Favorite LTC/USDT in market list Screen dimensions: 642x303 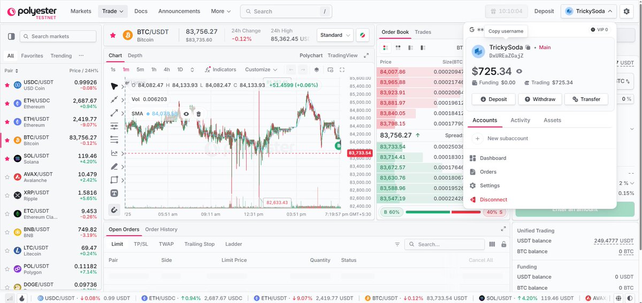pos(7,251)
